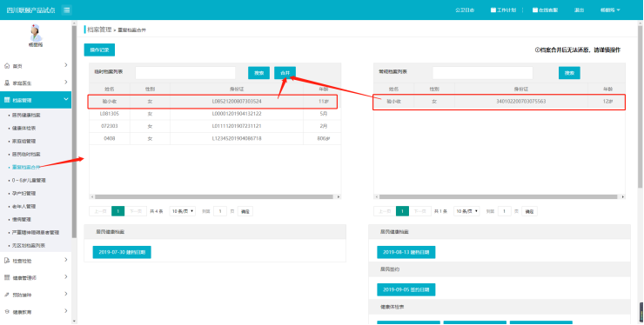Click right scroll arrow of regular list
This screenshot has height=325, width=644.
(623, 197)
